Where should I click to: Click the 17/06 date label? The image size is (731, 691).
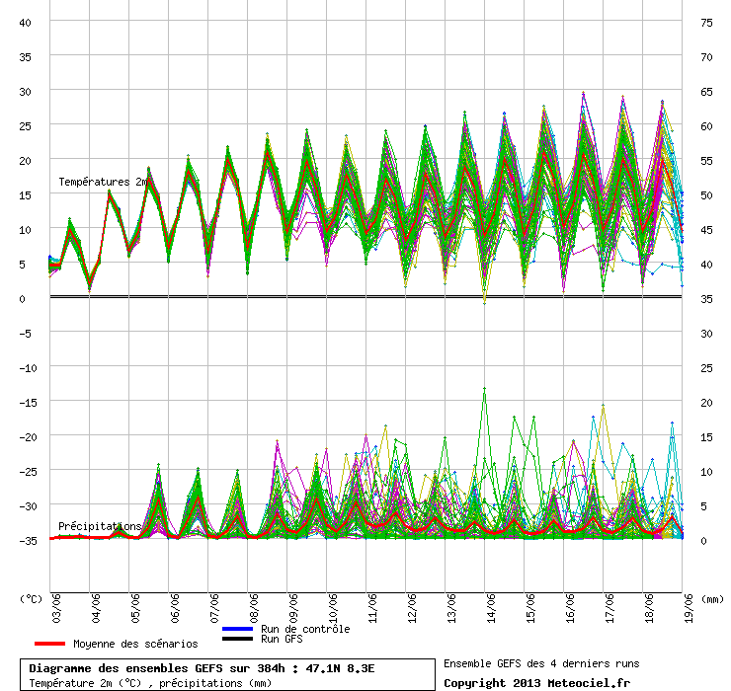click(609, 608)
